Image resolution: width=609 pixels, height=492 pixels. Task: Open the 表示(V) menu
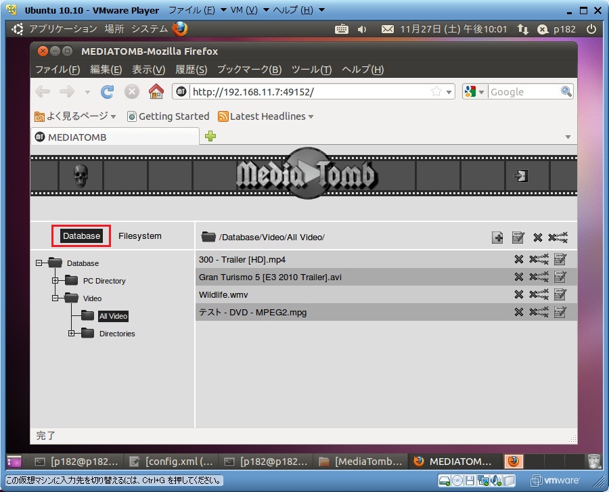pyautogui.click(x=149, y=70)
